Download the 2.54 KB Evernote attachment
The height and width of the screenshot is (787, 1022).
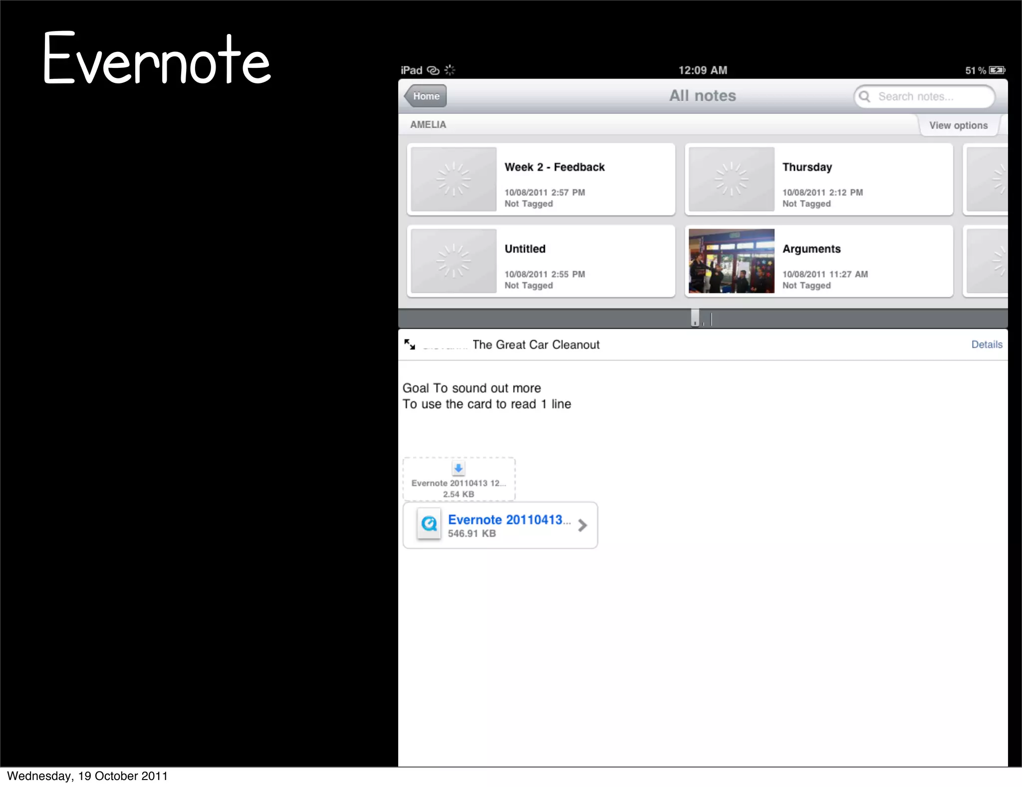459,479
